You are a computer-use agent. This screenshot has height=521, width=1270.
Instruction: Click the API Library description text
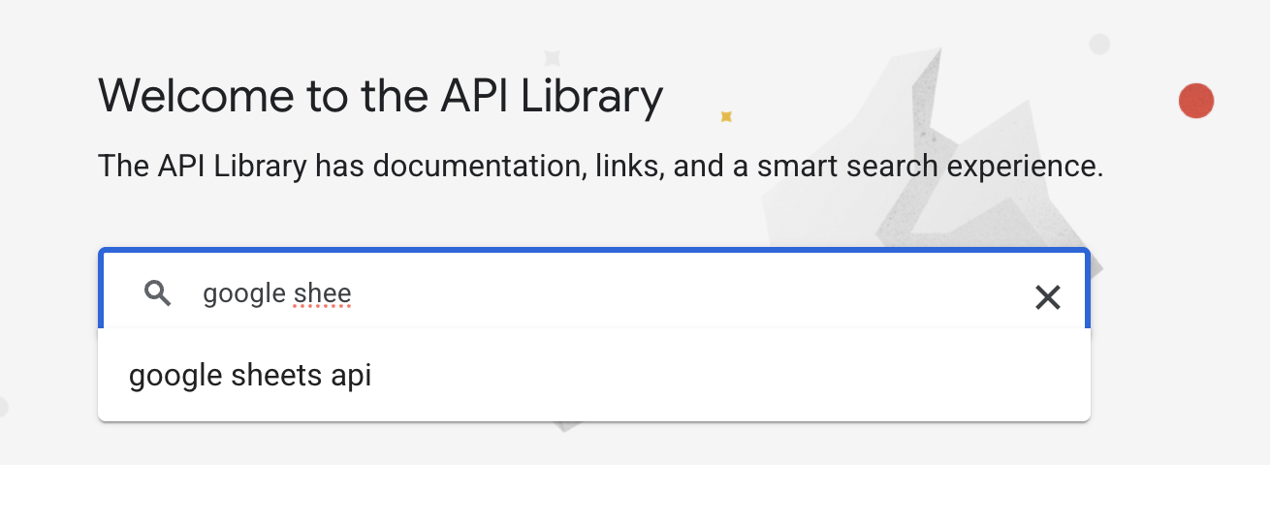[601, 167]
